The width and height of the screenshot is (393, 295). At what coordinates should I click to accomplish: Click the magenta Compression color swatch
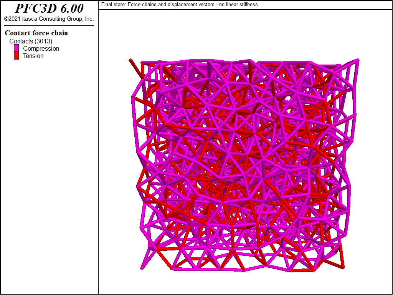[x=16, y=48]
